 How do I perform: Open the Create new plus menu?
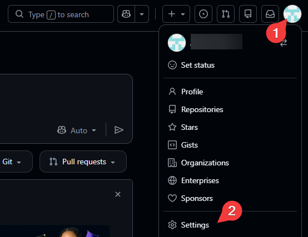coord(176,14)
